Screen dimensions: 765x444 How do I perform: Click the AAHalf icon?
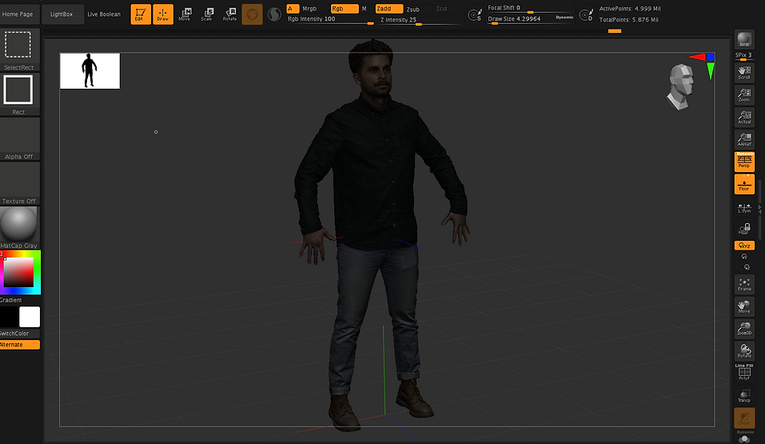click(x=744, y=140)
